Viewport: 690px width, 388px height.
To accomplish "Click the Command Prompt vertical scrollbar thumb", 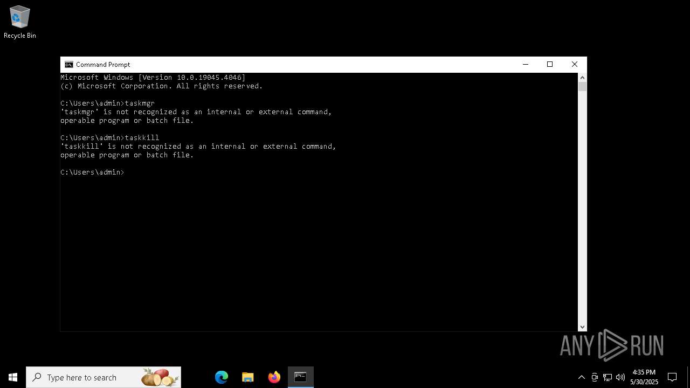I will (582, 87).
